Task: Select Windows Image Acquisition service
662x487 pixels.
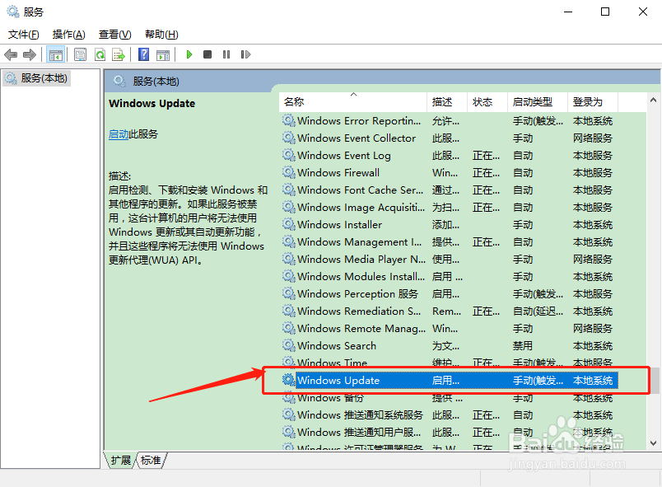Action: pos(450,208)
